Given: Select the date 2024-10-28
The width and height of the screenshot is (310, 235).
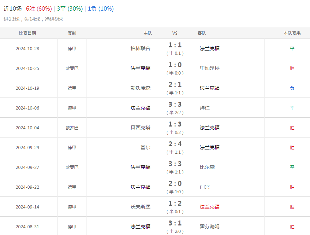Looking at the screenshot, I should [28, 49].
